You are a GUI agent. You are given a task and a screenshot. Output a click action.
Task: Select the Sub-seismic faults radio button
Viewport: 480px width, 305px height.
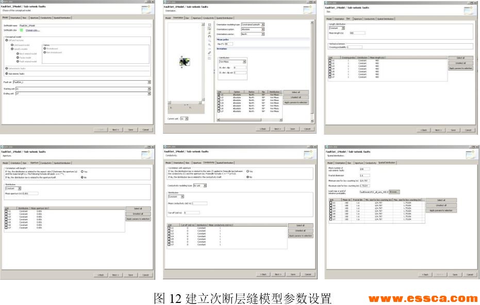(x=7, y=74)
